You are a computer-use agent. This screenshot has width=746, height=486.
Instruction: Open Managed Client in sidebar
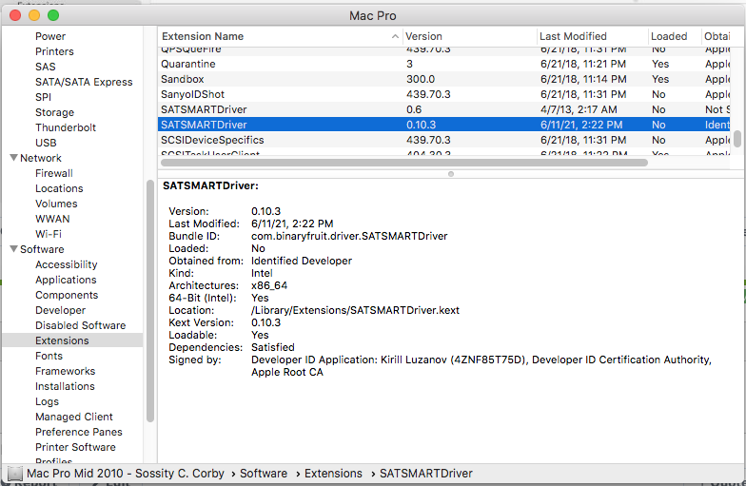(74, 417)
